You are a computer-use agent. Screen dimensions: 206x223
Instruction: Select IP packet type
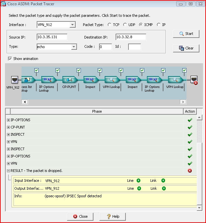click(x=158, y=25)
